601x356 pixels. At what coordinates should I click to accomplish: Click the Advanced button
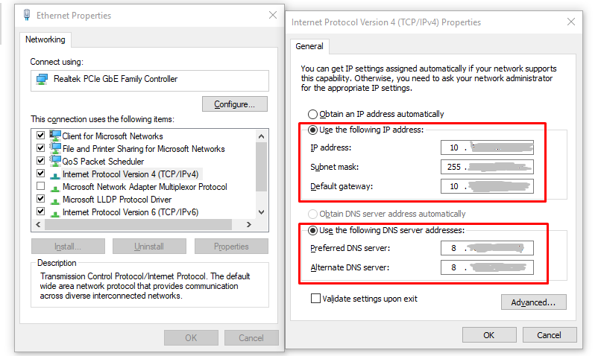(533, 302)
